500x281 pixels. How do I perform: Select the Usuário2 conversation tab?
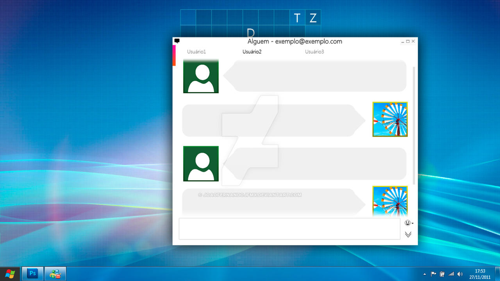[x=252, y=52]
